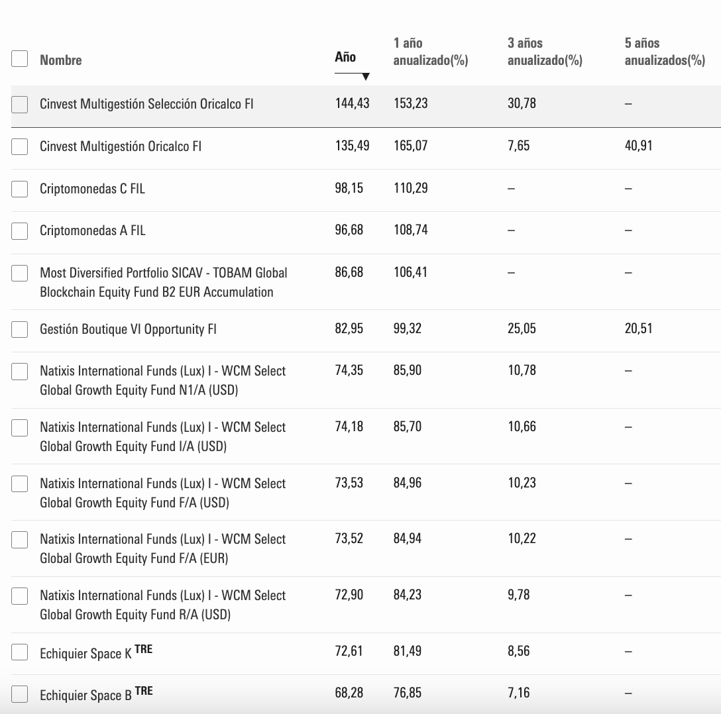Click the 3-year value 9,78
The width and height of the screenshot is (721, 714).
pos(519,595)
